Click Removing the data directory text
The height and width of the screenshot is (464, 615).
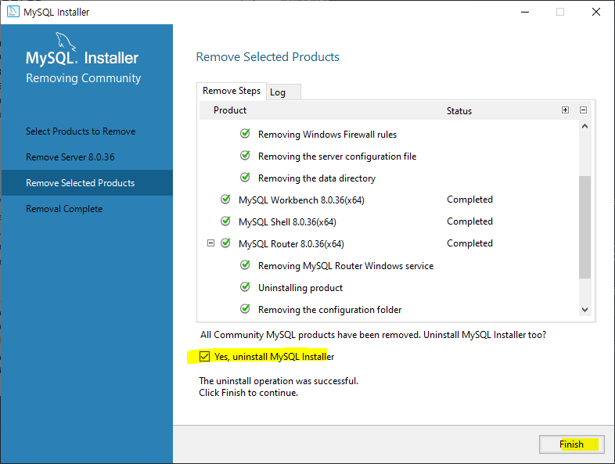coord(317,178)
